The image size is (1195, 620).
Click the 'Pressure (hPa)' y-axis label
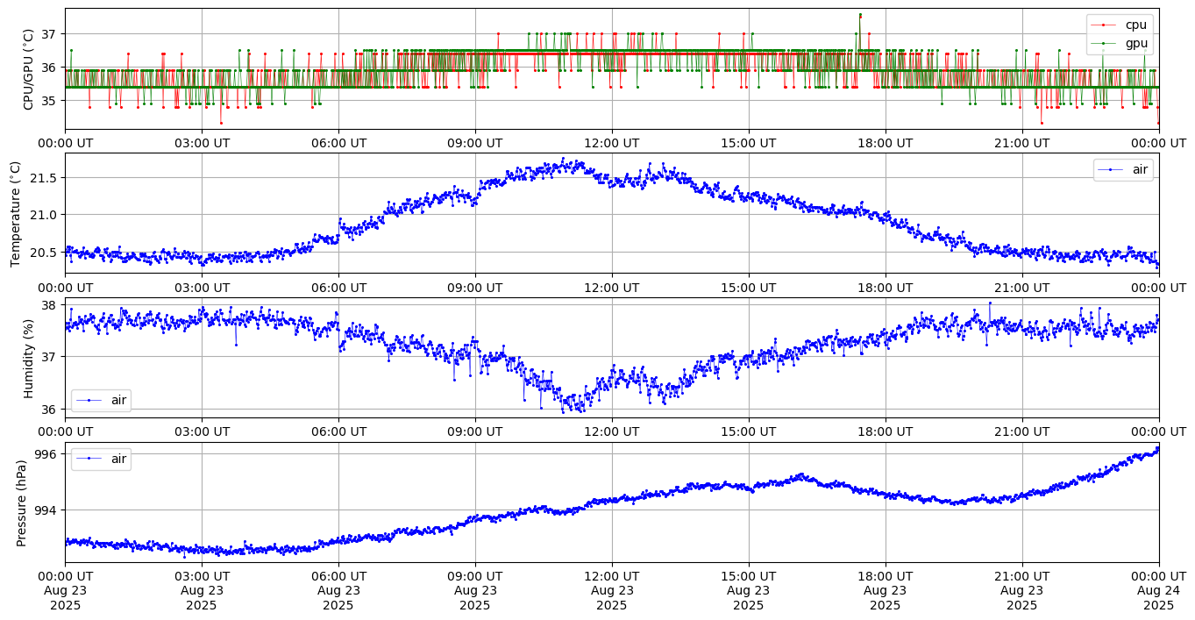tap(22, 502)
